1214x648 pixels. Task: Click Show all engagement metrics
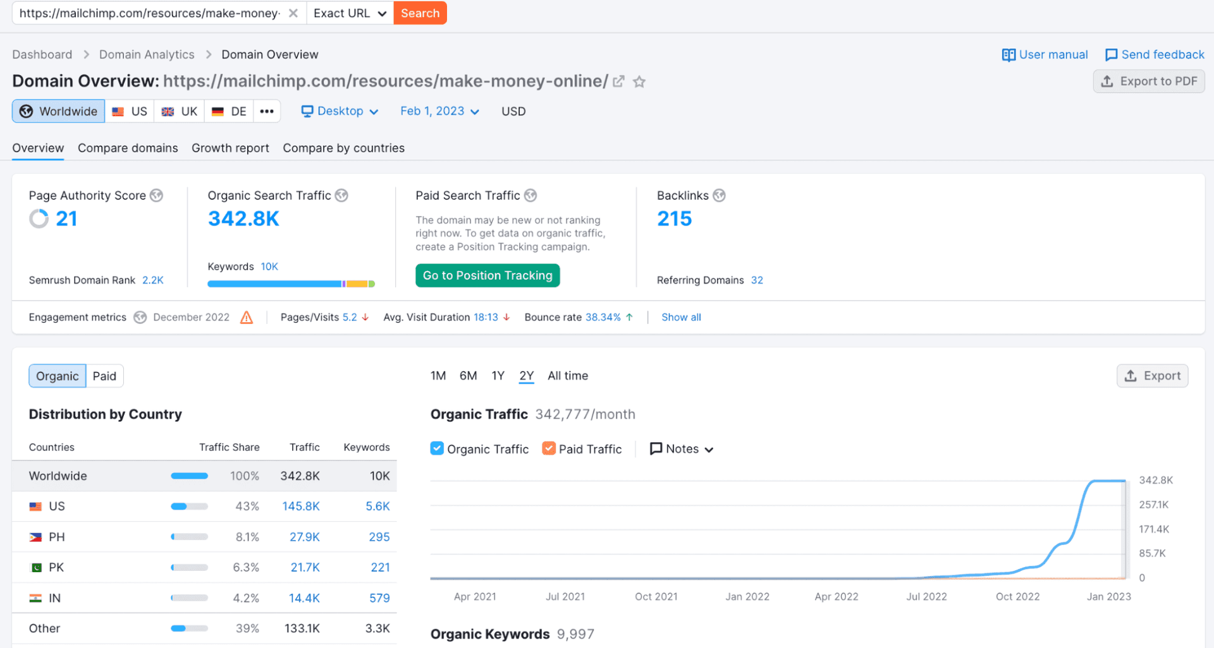tap(681, 317)
